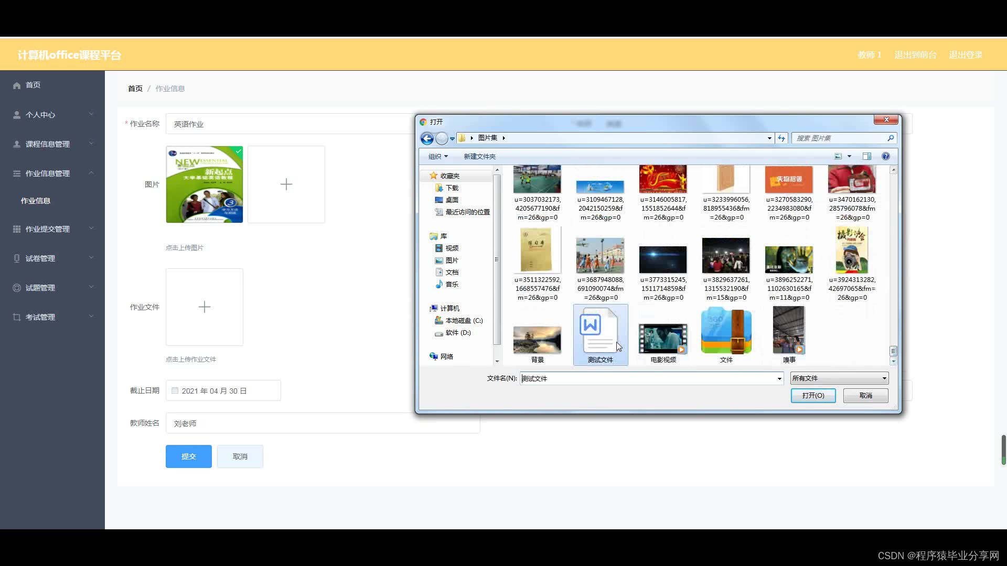1007x566 pixels.
Task: Click the file dialog help question-mark icon
Action: coord(886,156)
